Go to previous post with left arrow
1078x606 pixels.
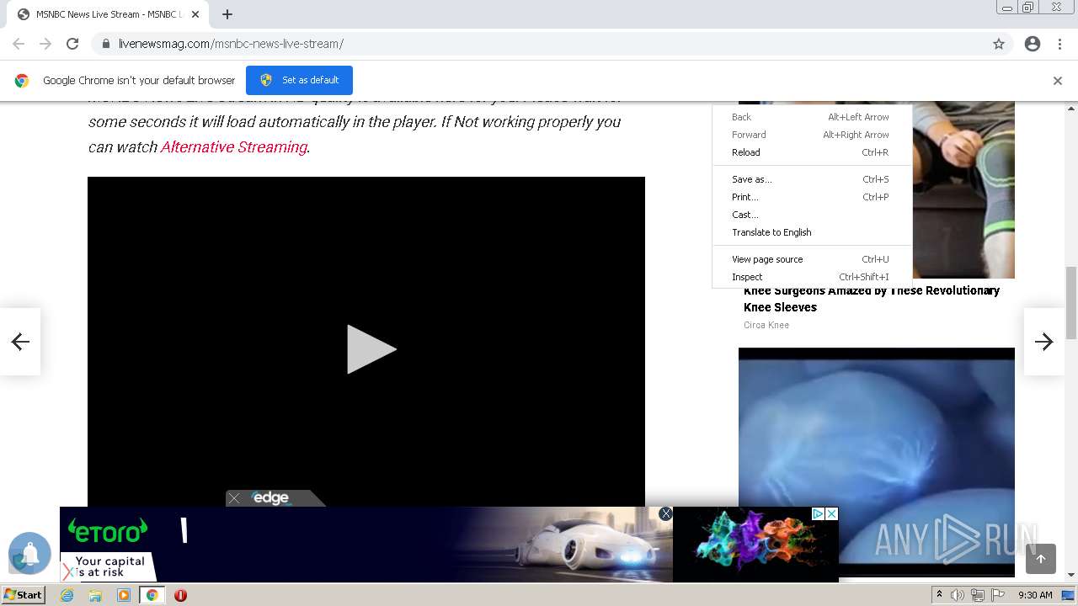coord(20,341)
